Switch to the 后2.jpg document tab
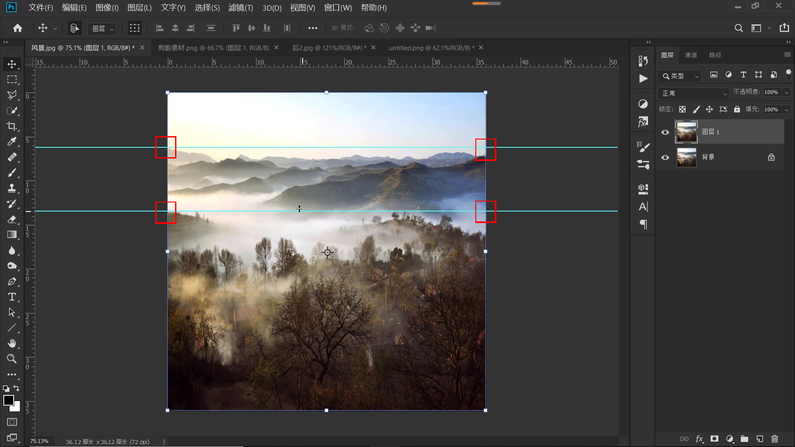795x447 pixels. click(x=327, y=48)
